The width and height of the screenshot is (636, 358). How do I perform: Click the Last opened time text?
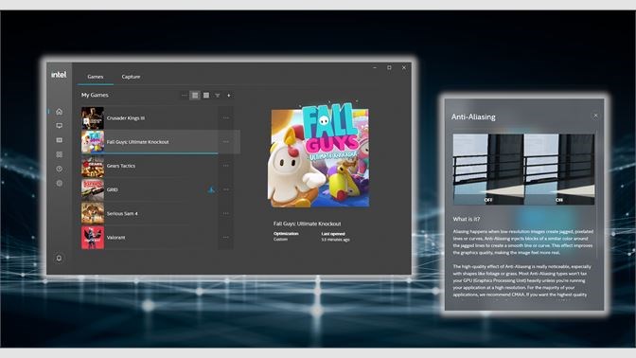point(335,240)
